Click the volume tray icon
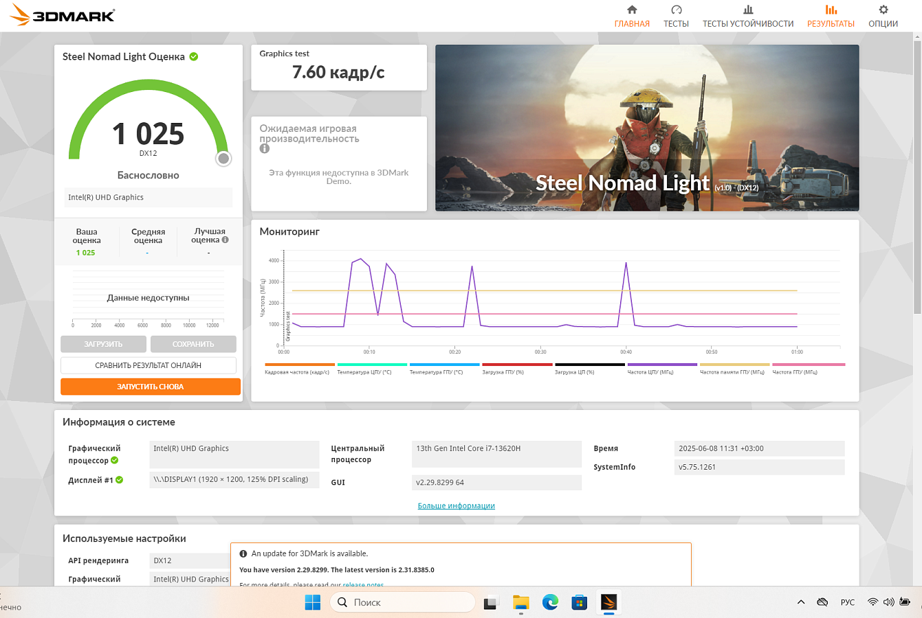 click(x=889, y=602)
